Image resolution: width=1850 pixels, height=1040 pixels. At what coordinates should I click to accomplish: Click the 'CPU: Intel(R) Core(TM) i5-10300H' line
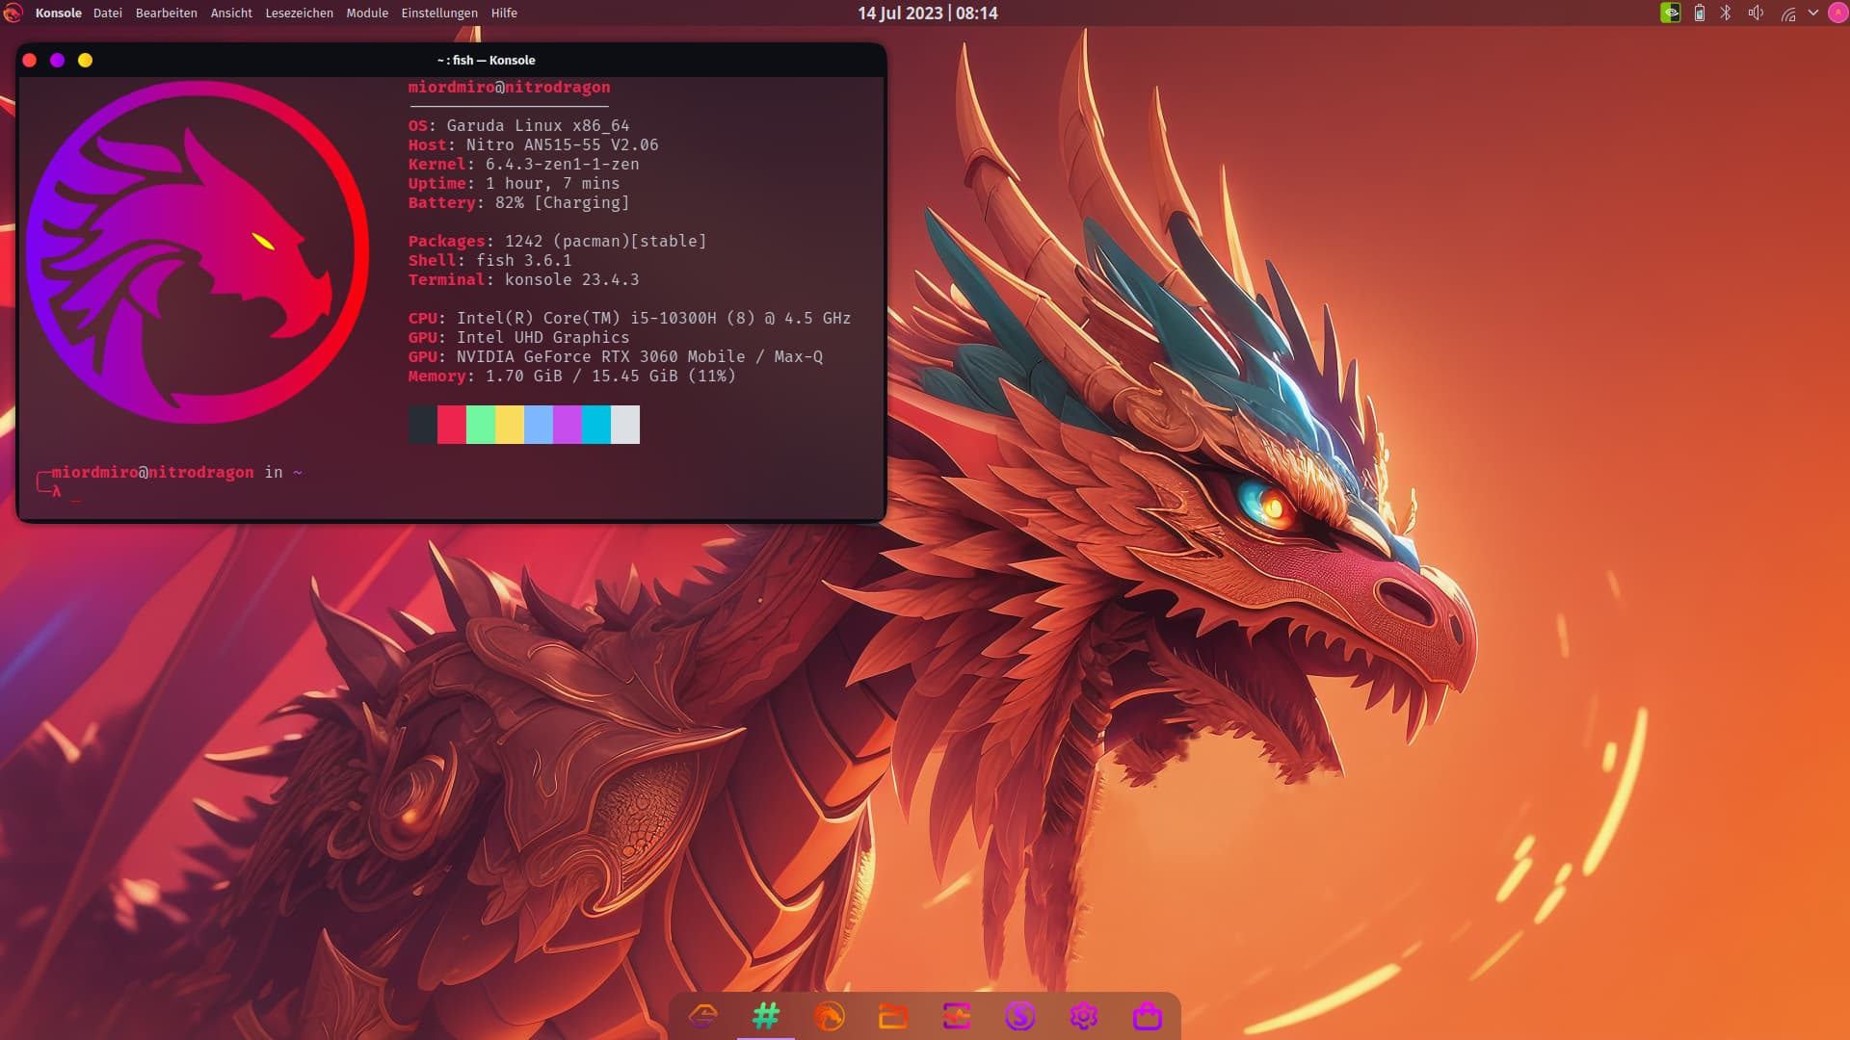tap(629, 318)
